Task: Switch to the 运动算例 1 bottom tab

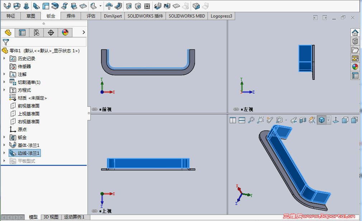Action: (74, 217)
